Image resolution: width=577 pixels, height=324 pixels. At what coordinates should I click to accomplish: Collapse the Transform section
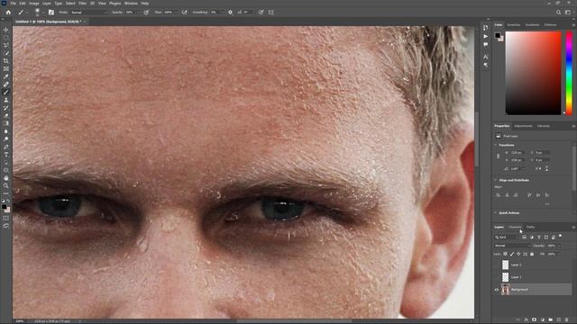point(495,145)
